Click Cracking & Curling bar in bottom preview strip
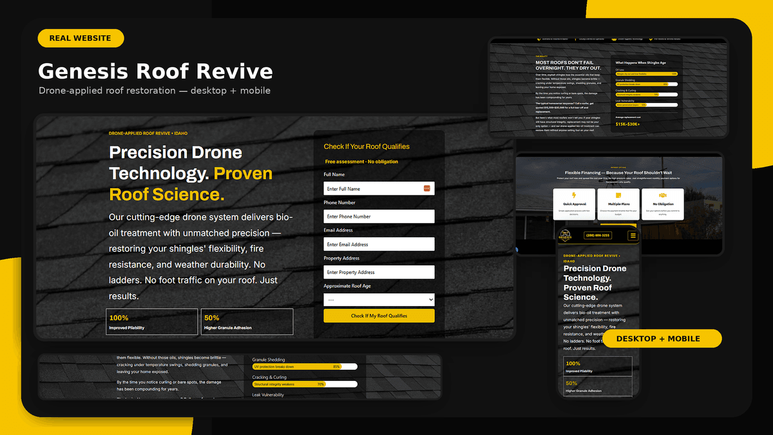The image size is (773, 435). point(305,384)
